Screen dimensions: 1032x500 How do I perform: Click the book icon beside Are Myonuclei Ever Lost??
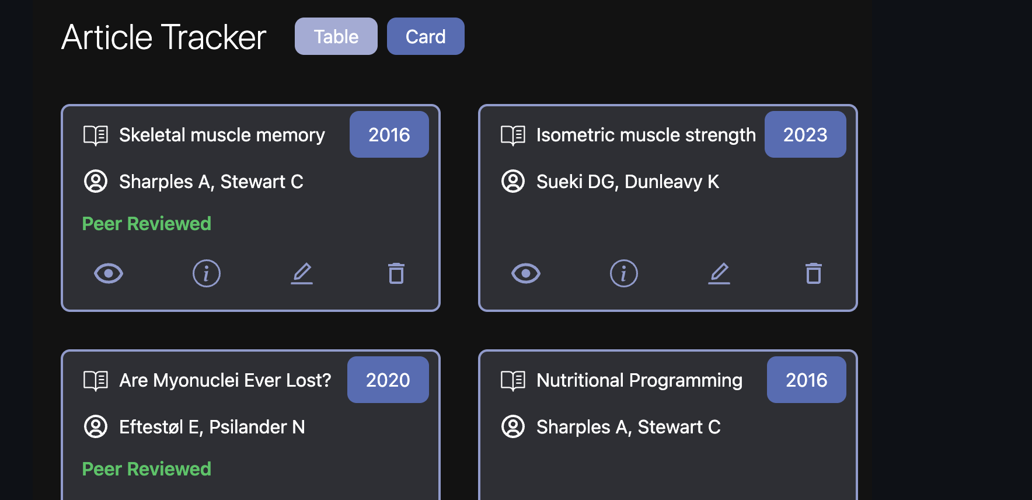pos(96,380)
